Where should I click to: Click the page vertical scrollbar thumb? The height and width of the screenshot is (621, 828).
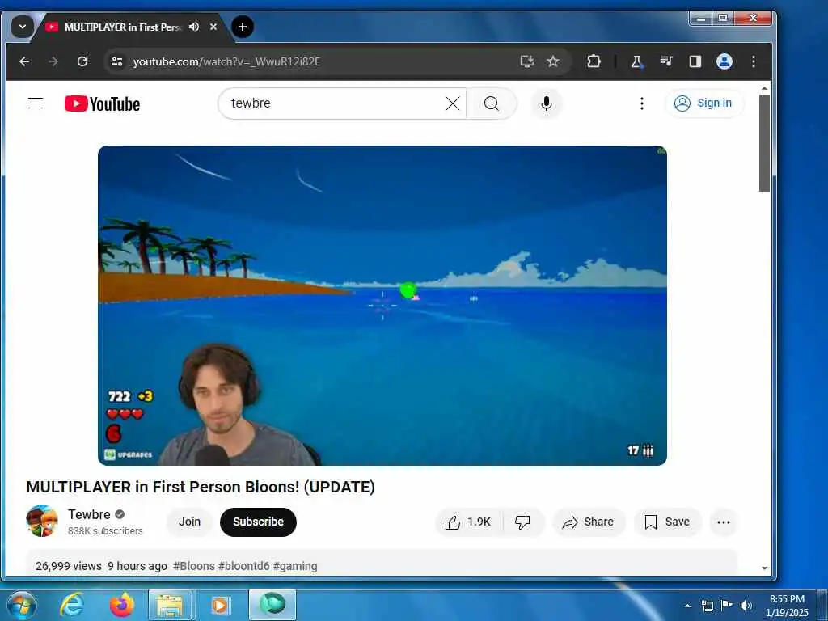pyautogui.click(x=764, y=142)
